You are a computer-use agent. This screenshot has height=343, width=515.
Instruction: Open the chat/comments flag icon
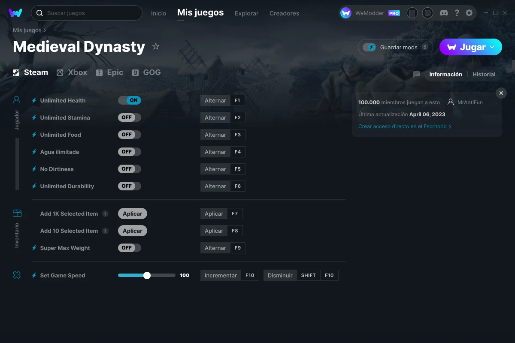point(416,74)
